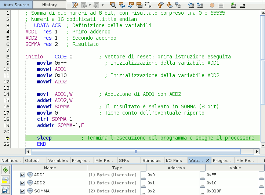Viewport: 265px width, 195px height.
Task: Click the Last Edit location icon
Action: pyautogui.click(x=75, y=5)
